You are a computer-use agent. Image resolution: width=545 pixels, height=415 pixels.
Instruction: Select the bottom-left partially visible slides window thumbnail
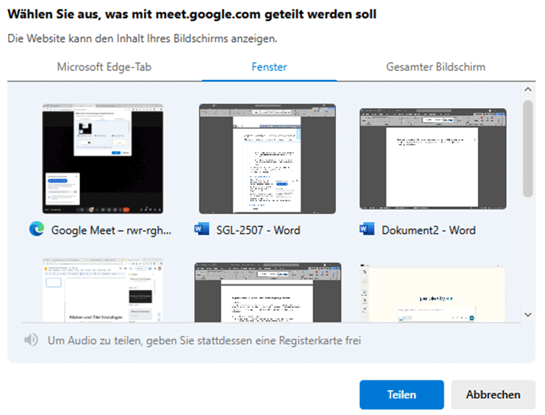coord(103,291)
